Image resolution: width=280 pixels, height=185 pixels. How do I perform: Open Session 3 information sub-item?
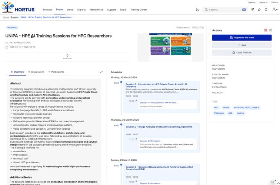168,183
